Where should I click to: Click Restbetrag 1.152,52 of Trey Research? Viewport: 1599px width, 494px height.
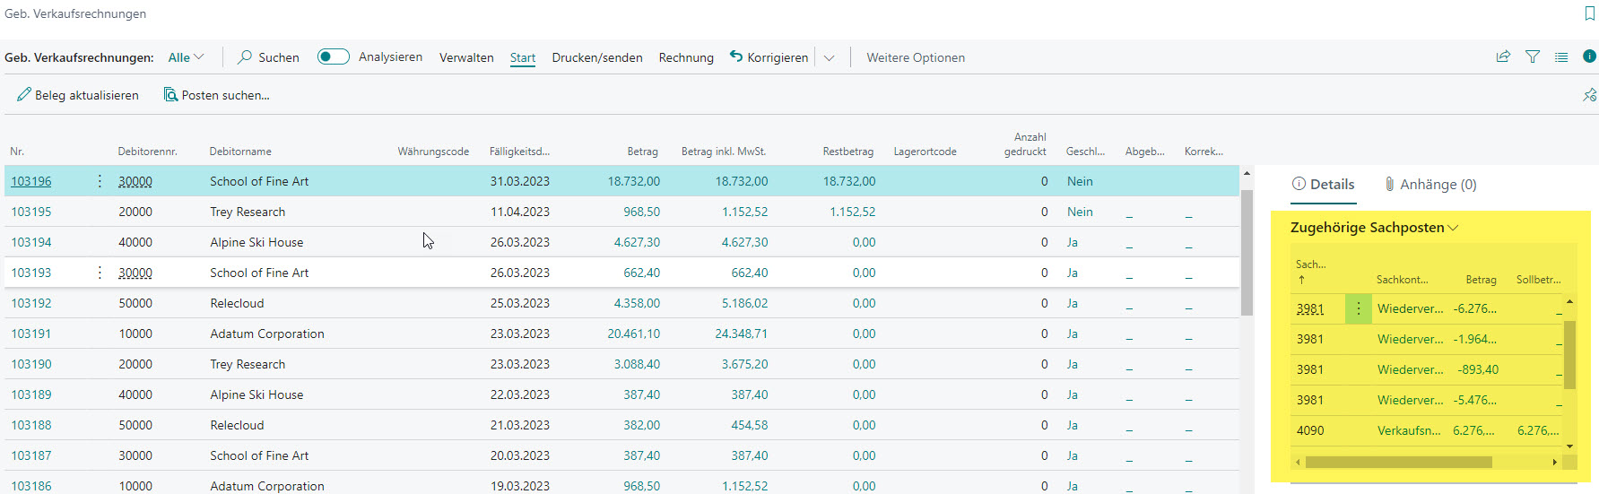tap(852, 212)
